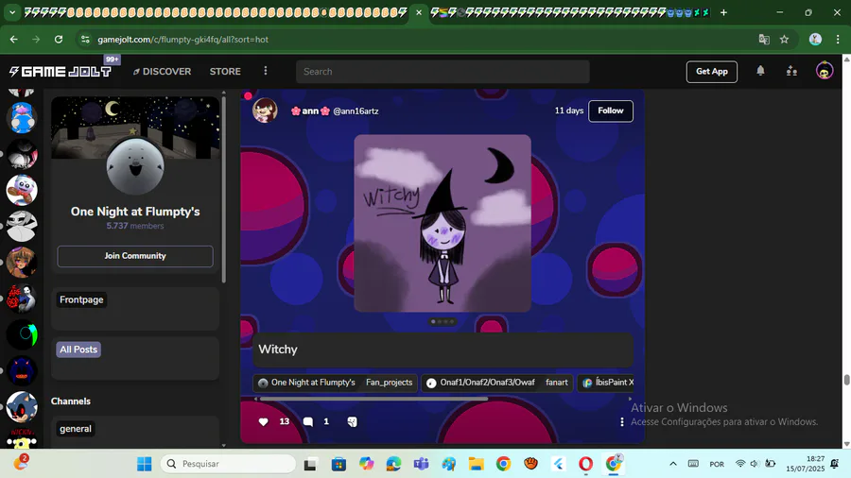Close the active browser tab
This screenshot has width=851, height=478.
[x=419, y=12]
